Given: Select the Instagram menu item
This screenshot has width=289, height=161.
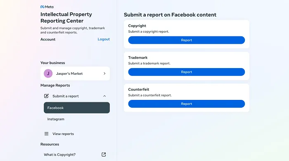Looking at the screenshot, I should [56, 119].
